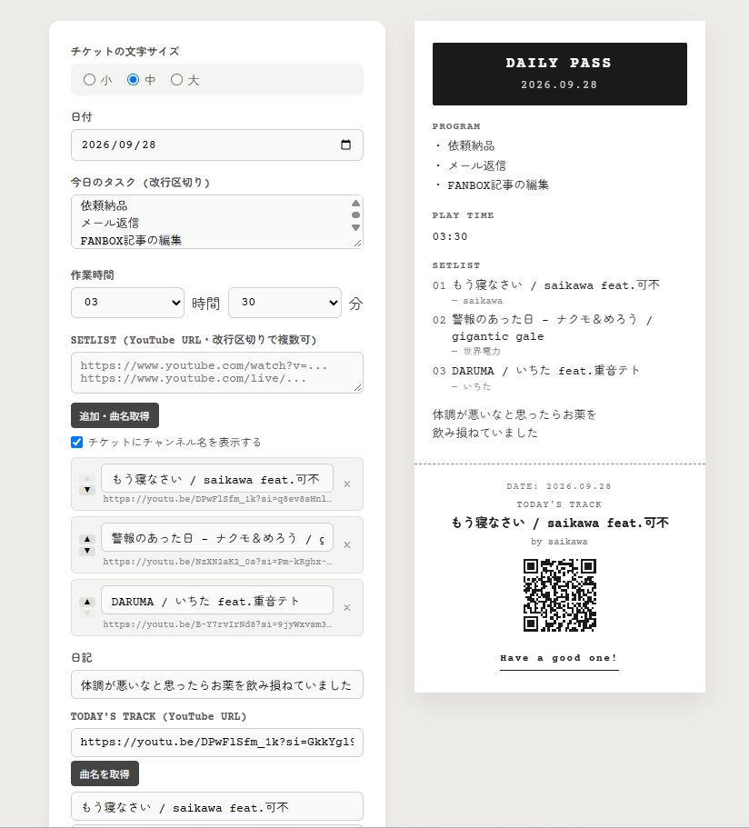The height and width of the screenshot is (828, 749).
Task: Move もう寝なさい track down with arrow
Action: [x=87, y=490]
